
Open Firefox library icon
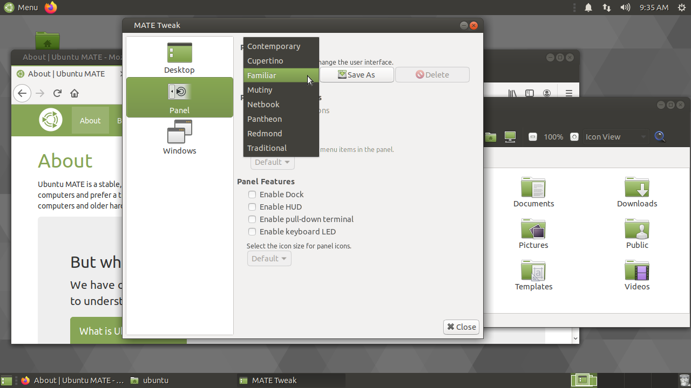click(512, 93)
